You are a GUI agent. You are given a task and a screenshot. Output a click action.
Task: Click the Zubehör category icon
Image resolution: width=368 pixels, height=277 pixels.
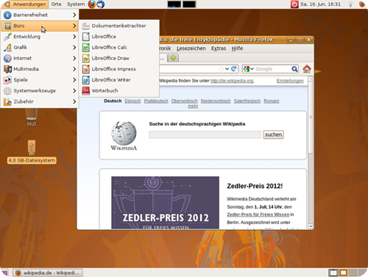point(7,101)
